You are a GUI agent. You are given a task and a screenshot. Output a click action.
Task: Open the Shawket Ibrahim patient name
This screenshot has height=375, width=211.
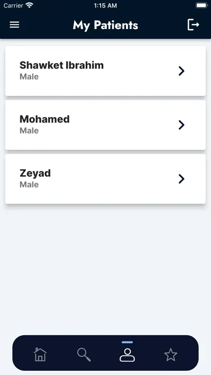coord(62,65)
